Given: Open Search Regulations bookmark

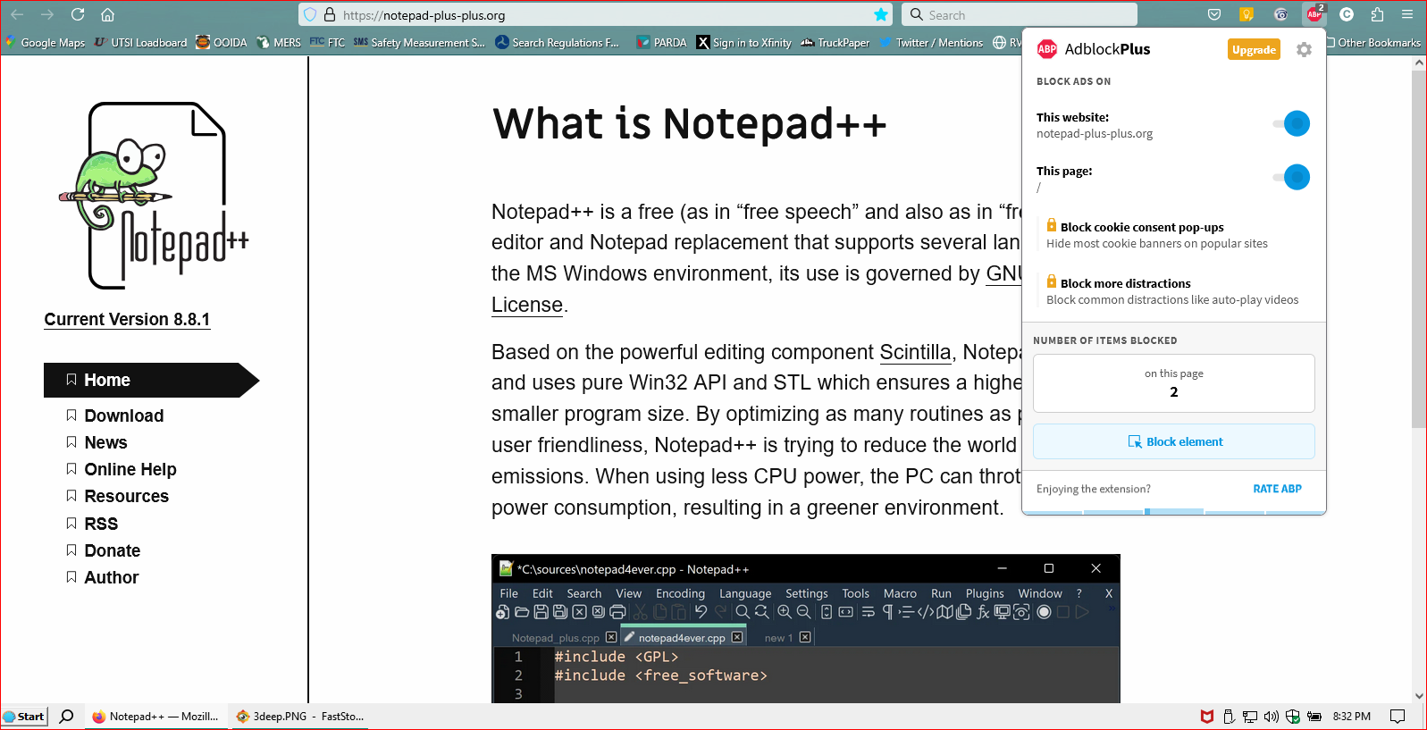Looking at the screenshot, I should pyautogui.click(x=557, y=42).
